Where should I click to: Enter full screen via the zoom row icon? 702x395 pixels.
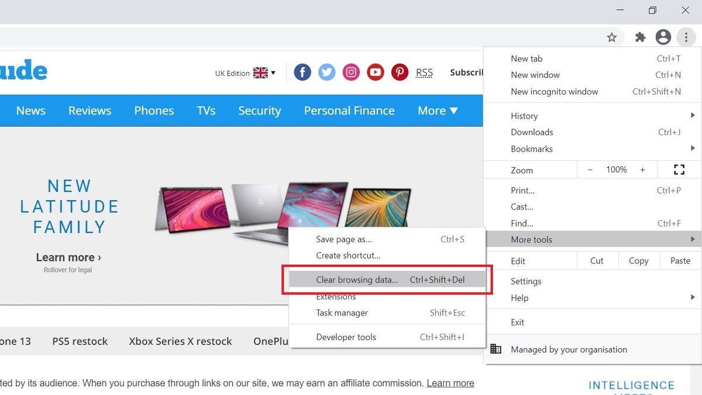[679, 169]
